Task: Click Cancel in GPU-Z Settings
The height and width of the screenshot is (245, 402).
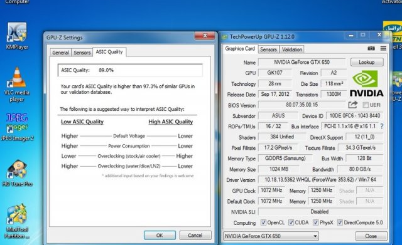Action: pos(195,235)
